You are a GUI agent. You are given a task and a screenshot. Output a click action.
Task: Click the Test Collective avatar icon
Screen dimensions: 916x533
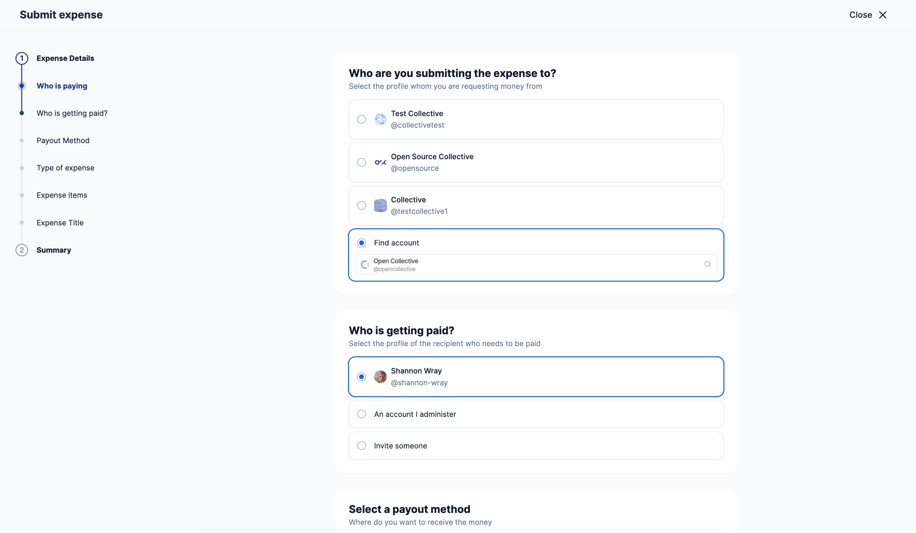pos(380,119)
